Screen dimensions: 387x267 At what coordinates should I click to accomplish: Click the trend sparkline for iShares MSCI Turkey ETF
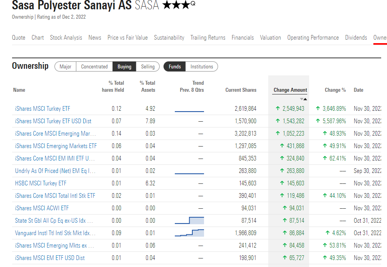pyautogui.click(x=189, y=111)
